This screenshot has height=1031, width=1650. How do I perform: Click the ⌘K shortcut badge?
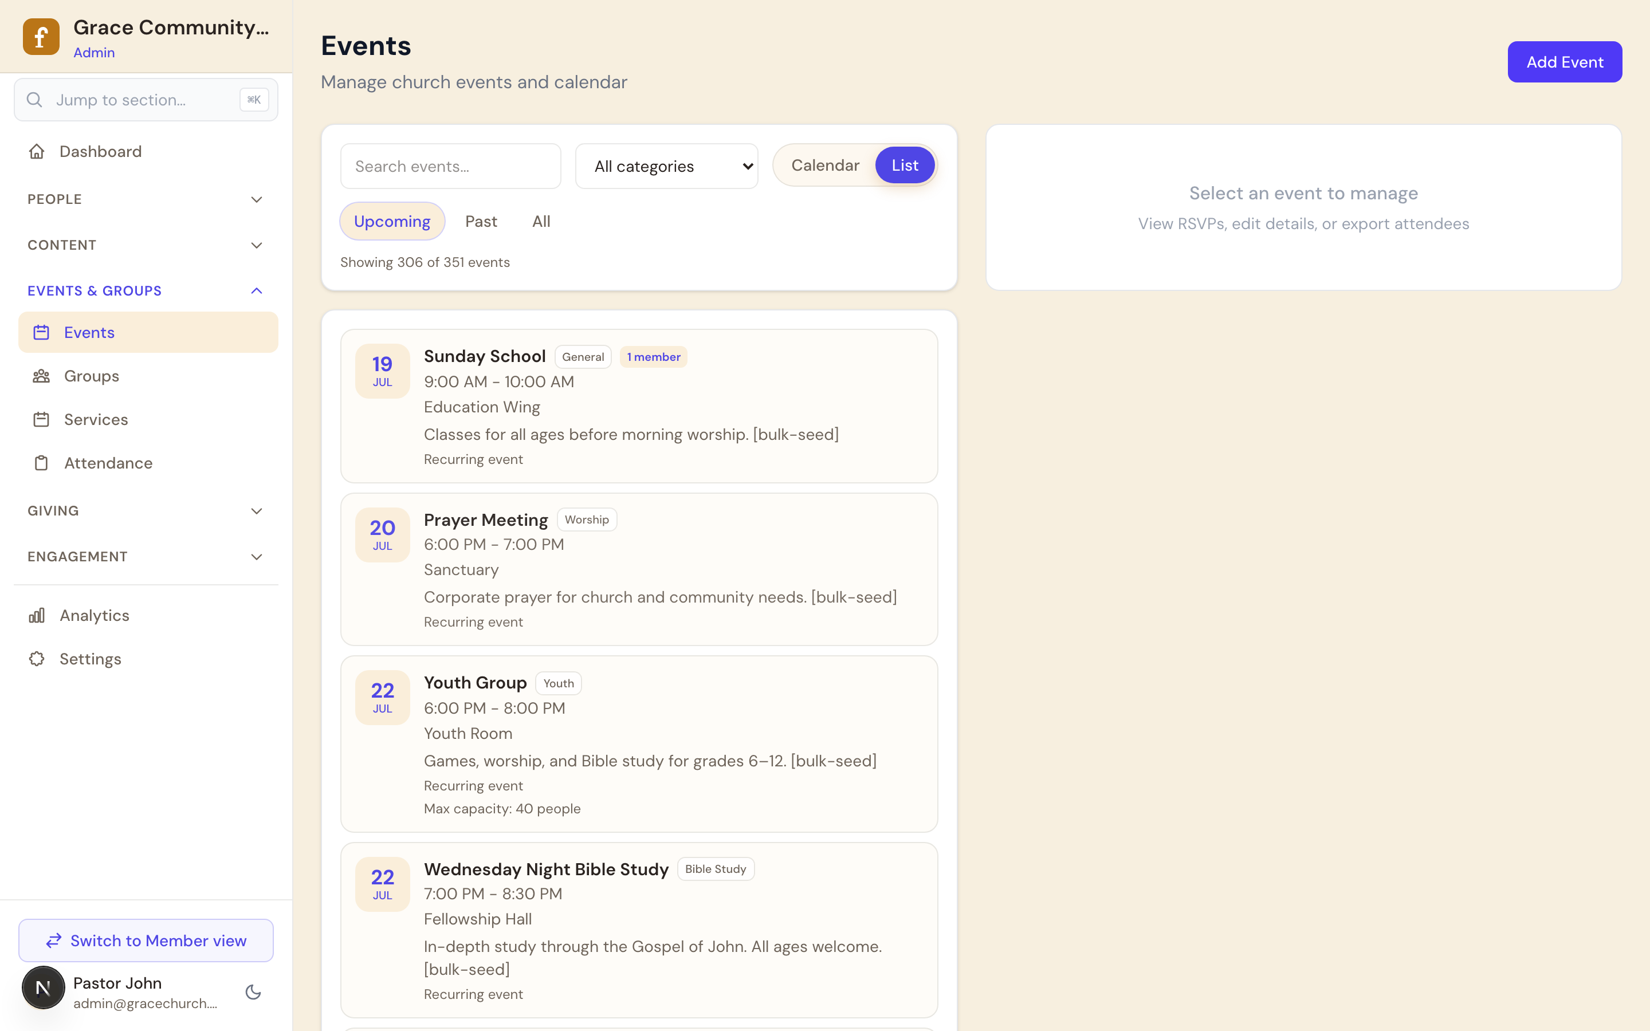point(254,100)
